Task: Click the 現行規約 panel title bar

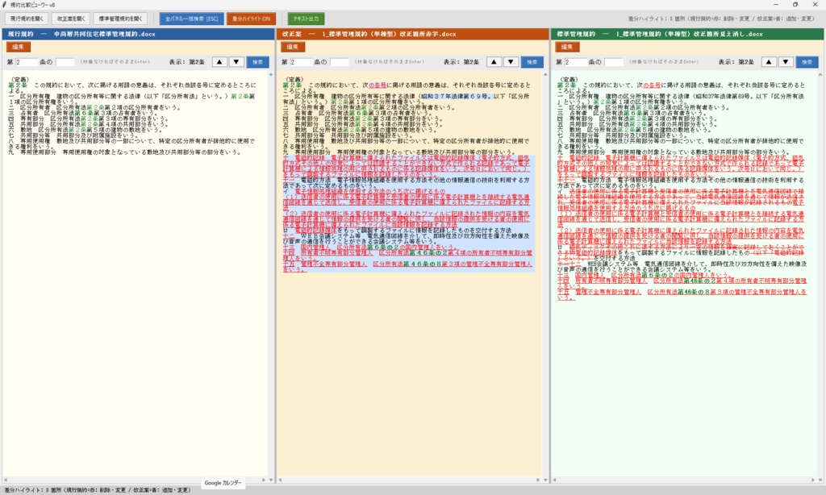Action: coord(138,34)
